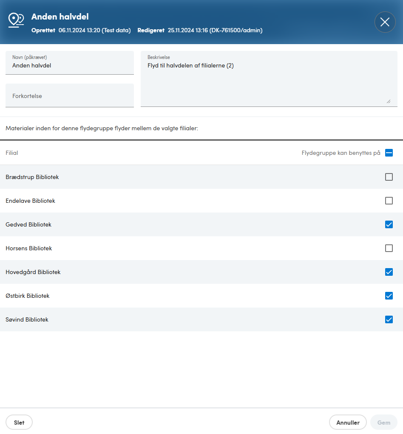Image resolution: width=403 pixels, height=434 pixels.
Task: Click the Beskrivelse textarea resize handle
Action: pyautogui.click(x=389, y=101)
